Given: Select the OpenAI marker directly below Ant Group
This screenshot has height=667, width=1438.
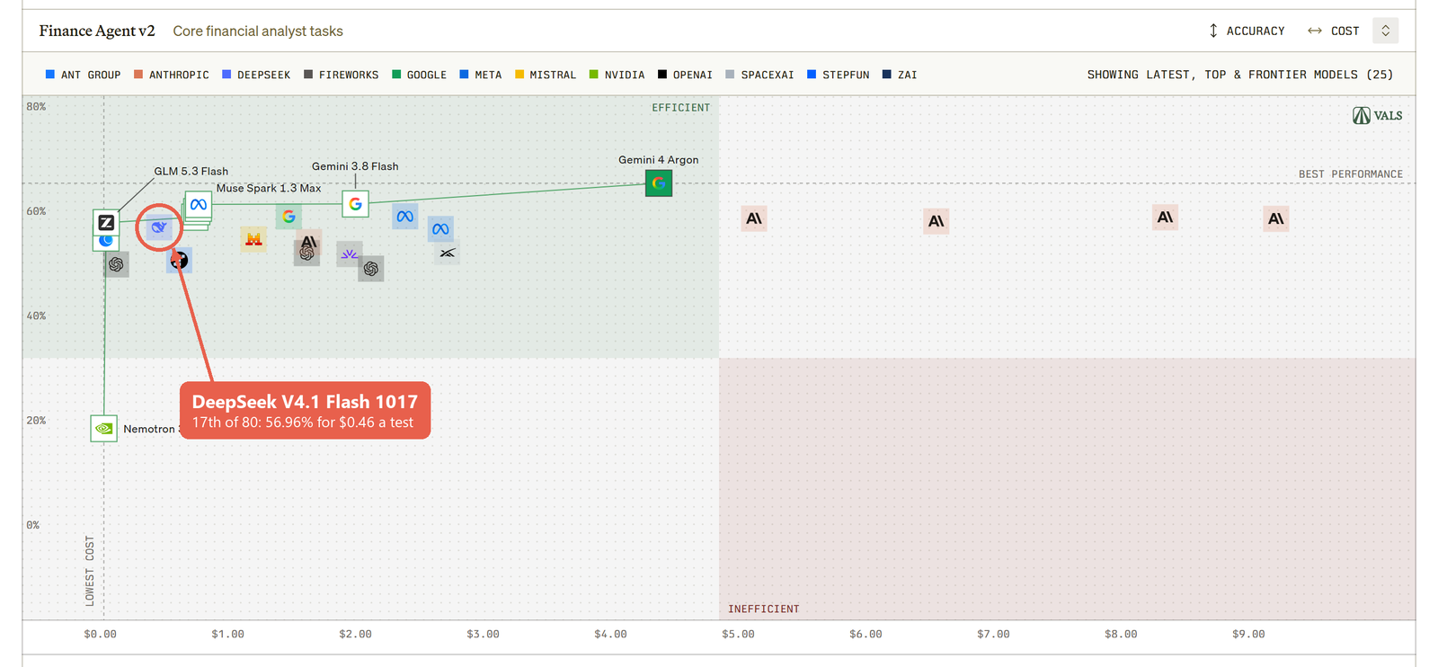Looking at the screenshot, I should 116,264.
